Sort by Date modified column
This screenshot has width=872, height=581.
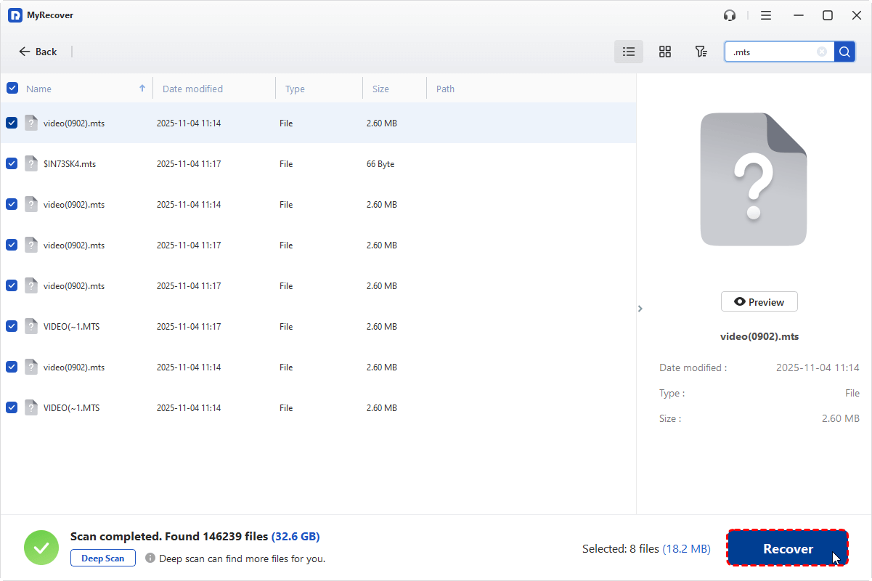[192, 89]
